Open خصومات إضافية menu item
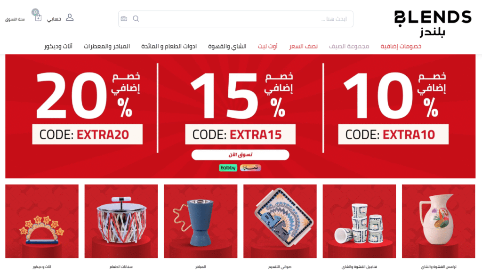Screen dimensions: 482x274 401,46
